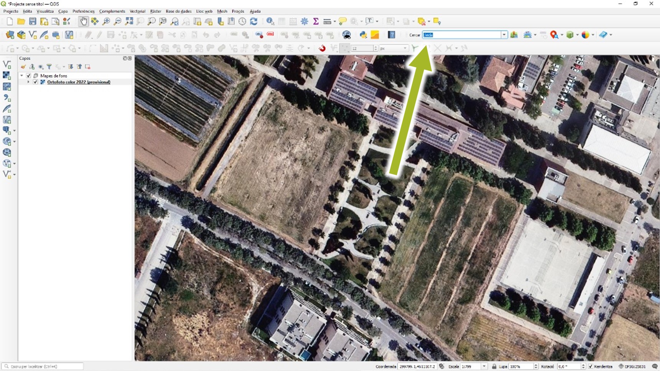Click the red snapping magnet icon

click(322, 48)
